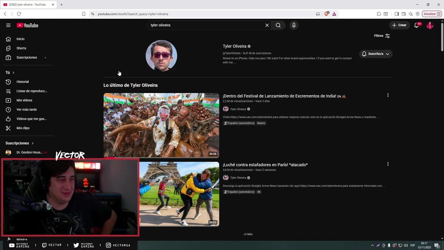Viewport: 444px width, 250px height.
Task: Switch the ESP input language indicator
Action: click(x=413, y=245)
